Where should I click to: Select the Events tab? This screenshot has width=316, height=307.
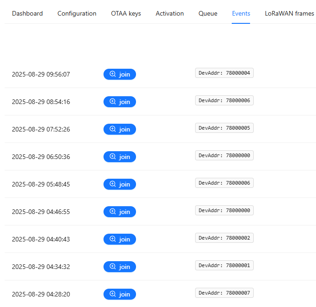click(241, 13)
